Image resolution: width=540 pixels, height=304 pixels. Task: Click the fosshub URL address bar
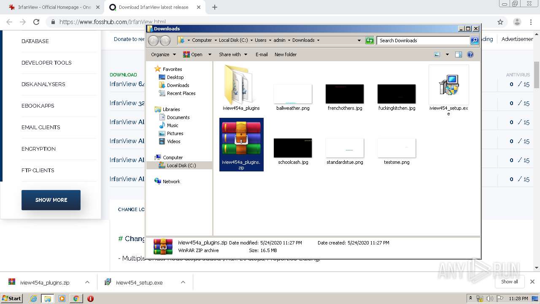click(x=270, y=22)
